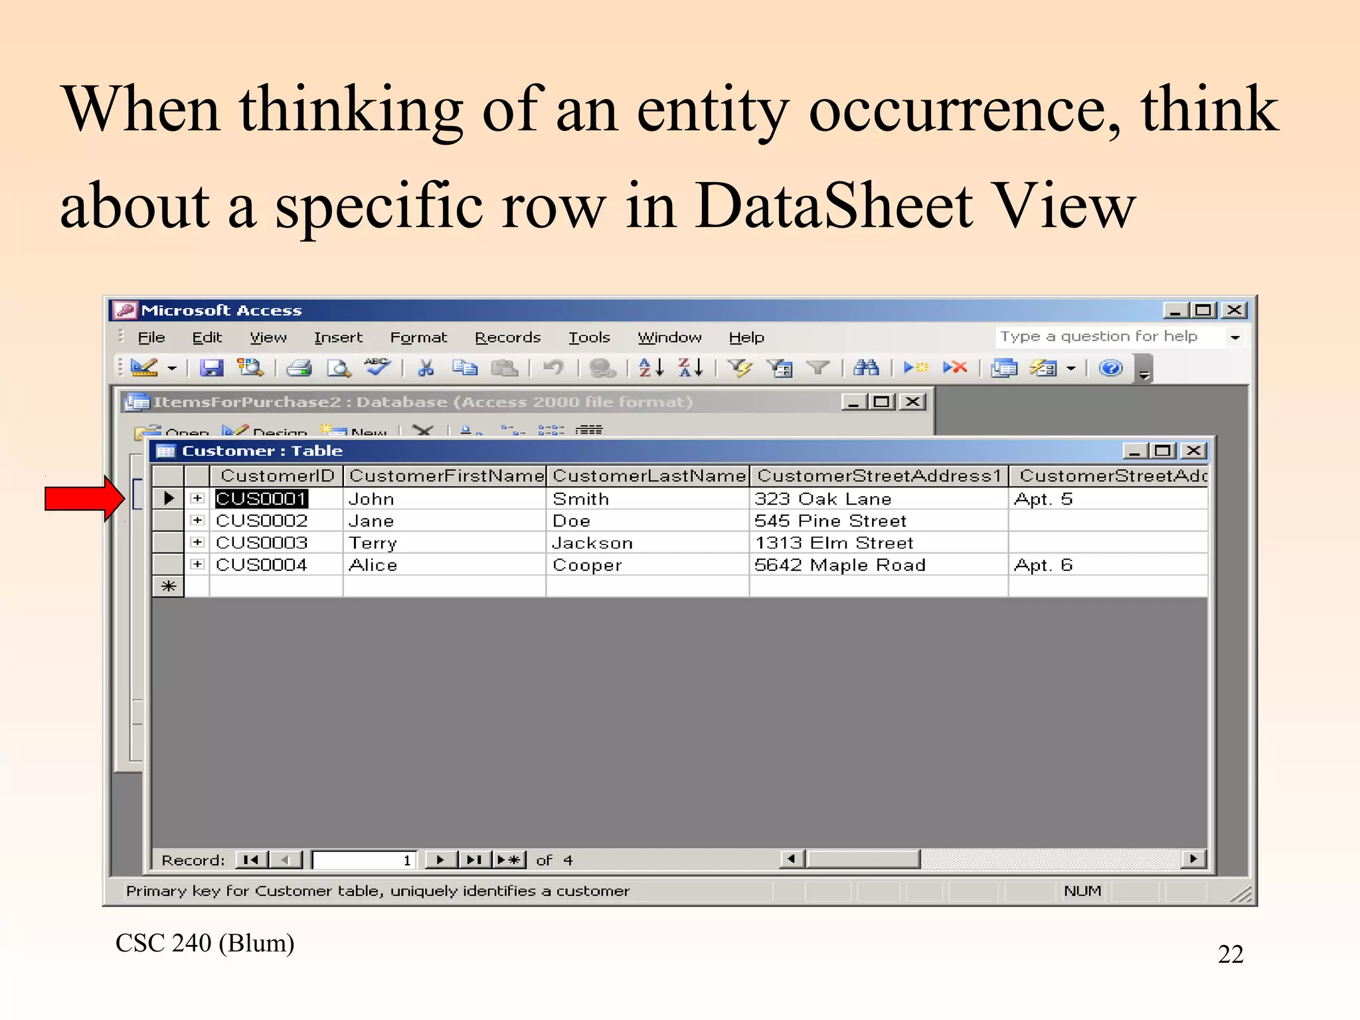
Task: Click the Filter By Form icon
Action: pos(779,367)
